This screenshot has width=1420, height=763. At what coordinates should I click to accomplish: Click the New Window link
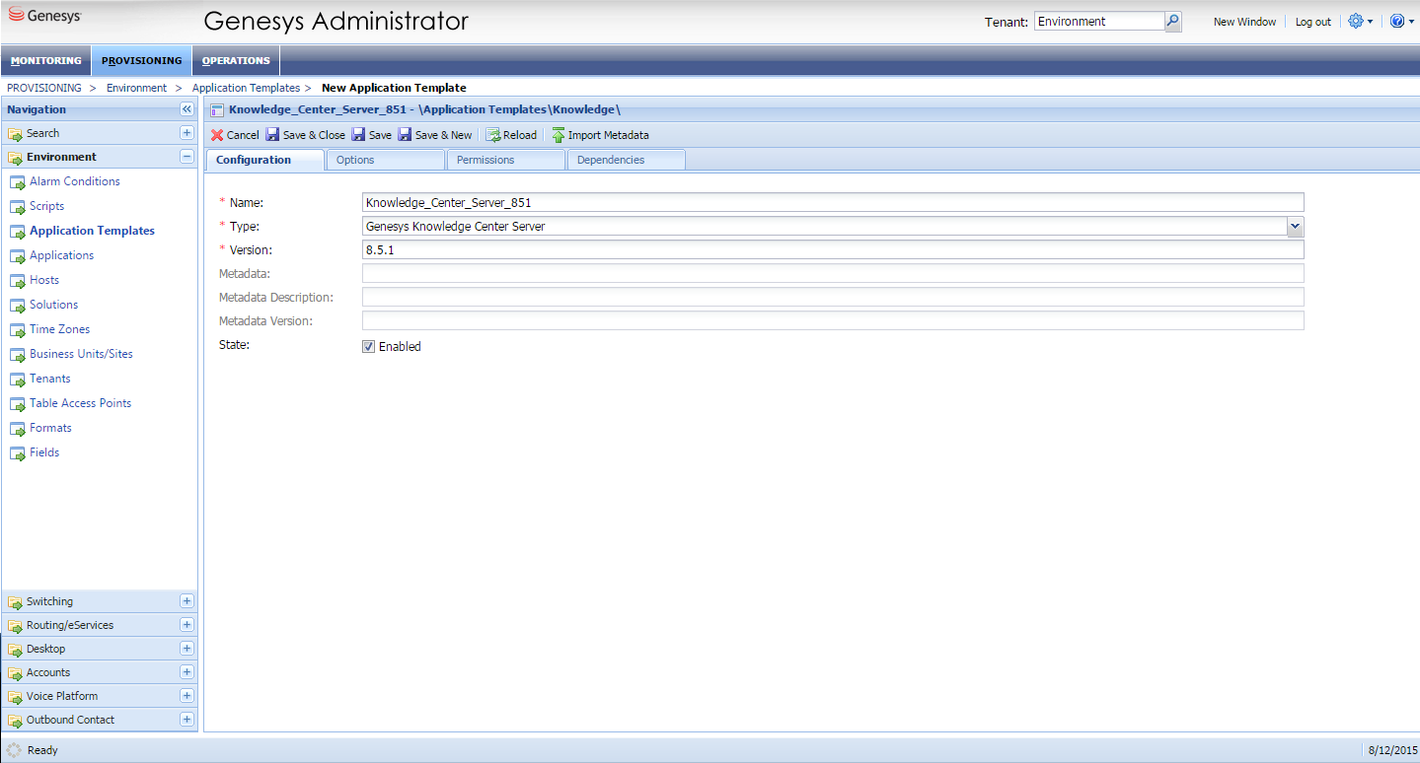(1244, 22)
